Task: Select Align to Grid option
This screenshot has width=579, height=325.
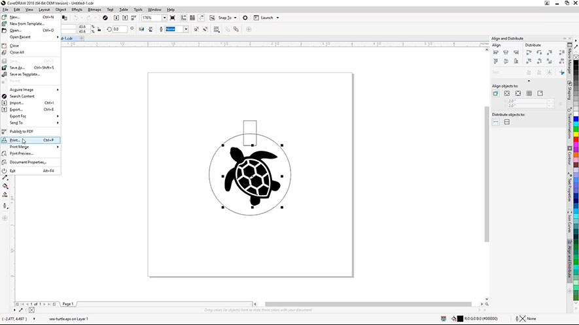Action: 529,93
